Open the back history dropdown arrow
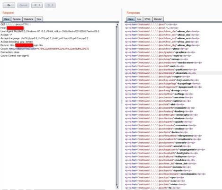Image resolution: width=222 pixels, height=190 pixels. tap(40, 5)
